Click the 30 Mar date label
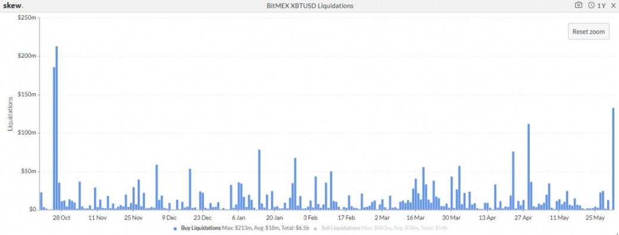Image resolution: width=619 pixels, height=235 pixels. [451, 218]
